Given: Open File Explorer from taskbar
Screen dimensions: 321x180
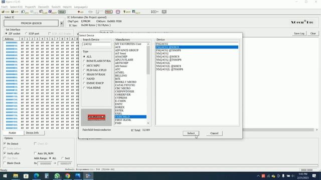Looking at the screenshot, I should [x=16, y=175].
